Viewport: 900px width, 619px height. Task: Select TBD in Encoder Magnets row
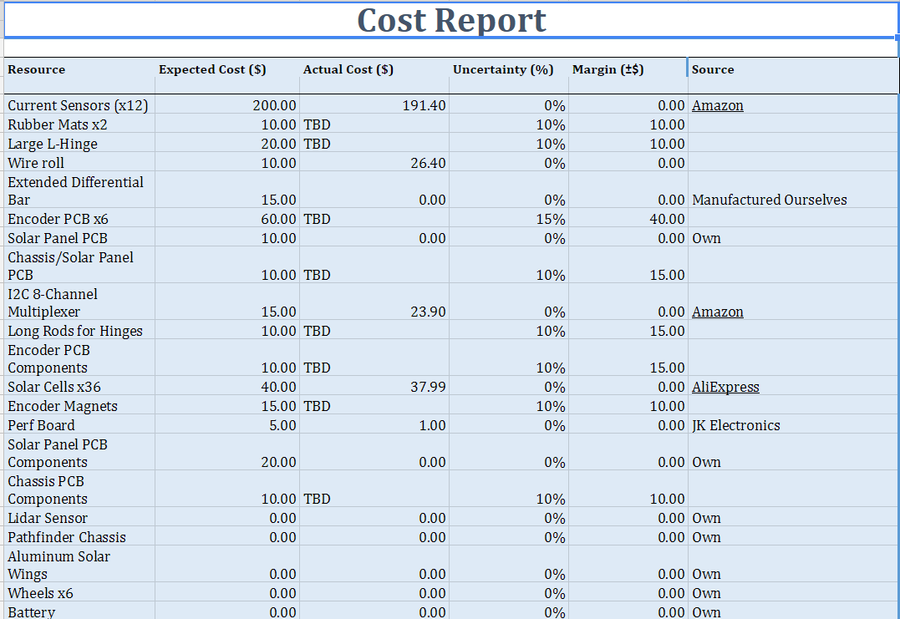(374, 406)
